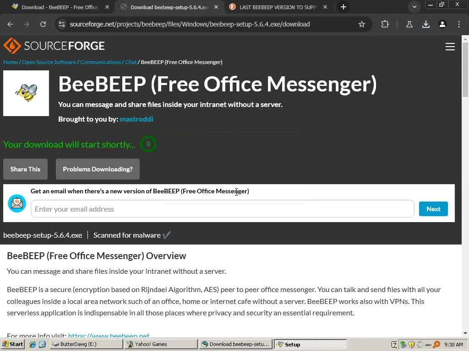
Task: Click the second quick launch icon
Action: [x=42, y=345]
